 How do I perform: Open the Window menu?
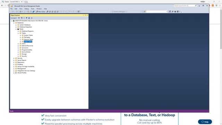(x=39, y=9)
